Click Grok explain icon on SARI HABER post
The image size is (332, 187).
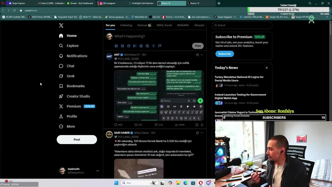197,133
